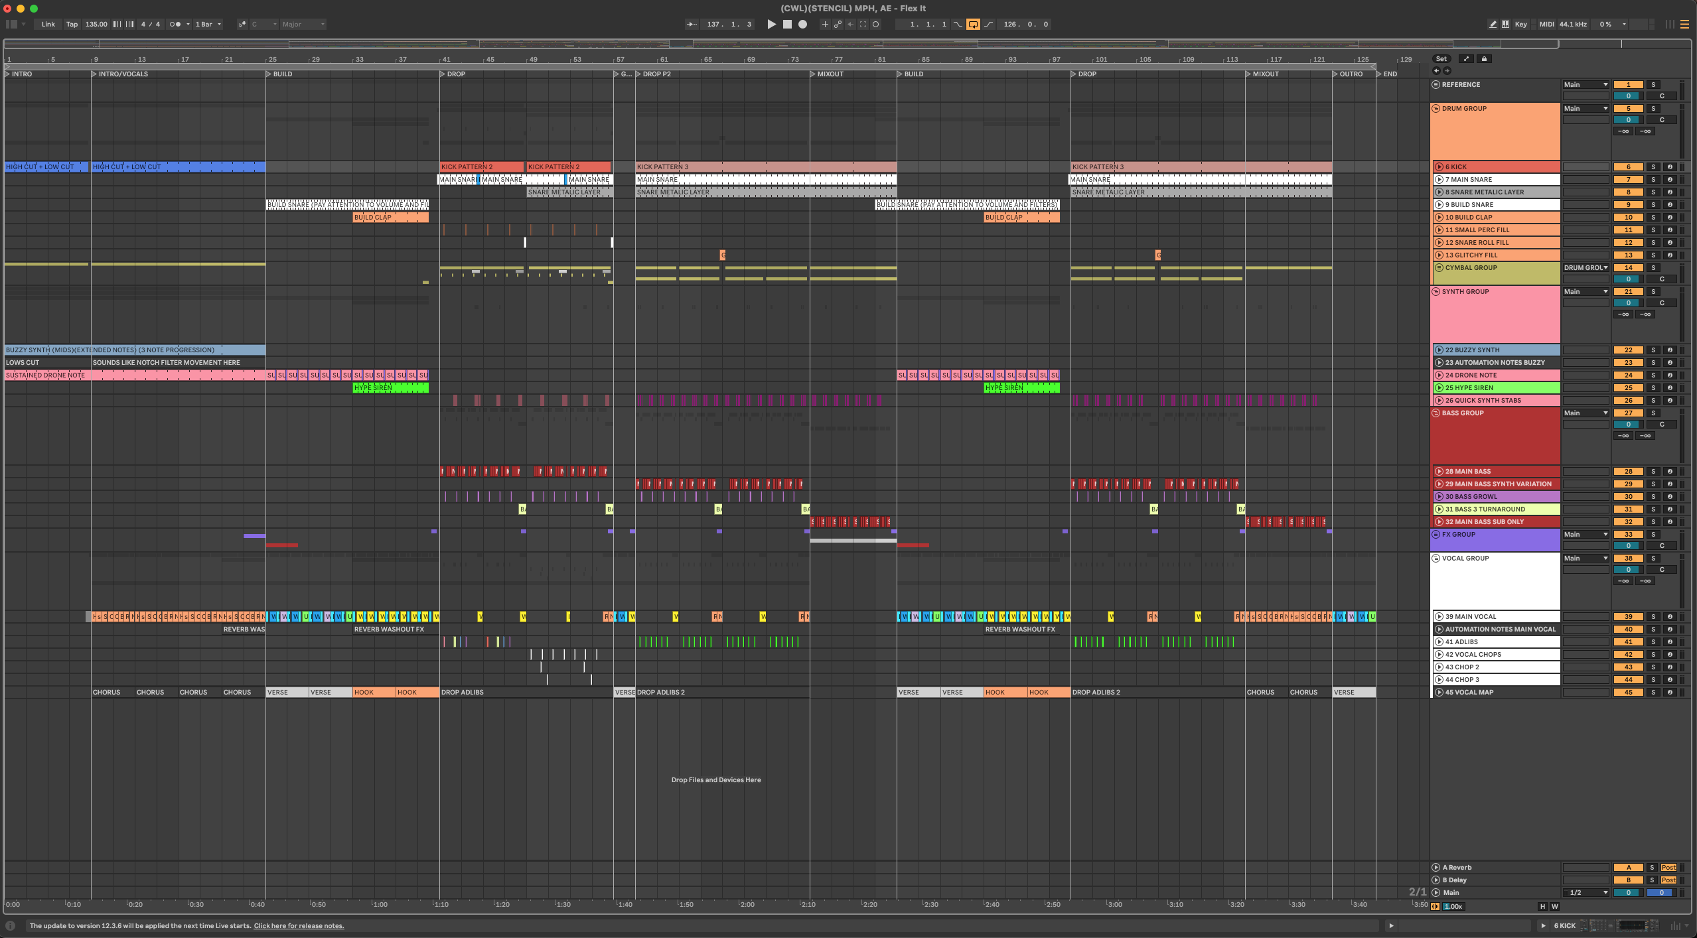Click the bottom-right level bars icon

coord(1675,926)
